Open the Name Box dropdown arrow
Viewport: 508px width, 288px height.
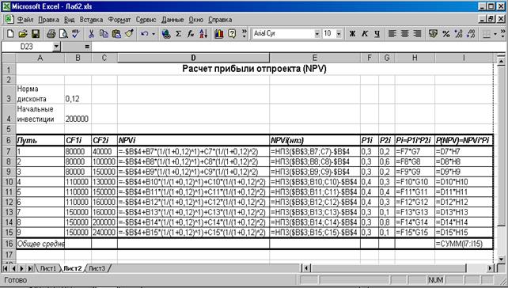[56, 47]
